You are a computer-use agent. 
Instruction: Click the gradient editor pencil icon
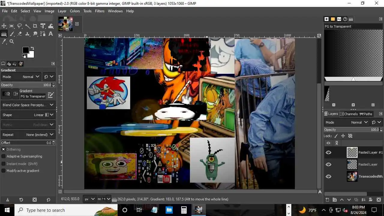(x=51, y=95)
